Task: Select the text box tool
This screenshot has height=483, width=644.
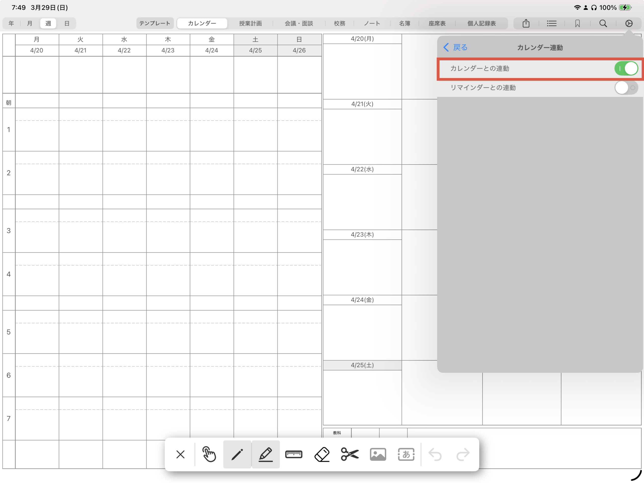Action: [406, 454]
